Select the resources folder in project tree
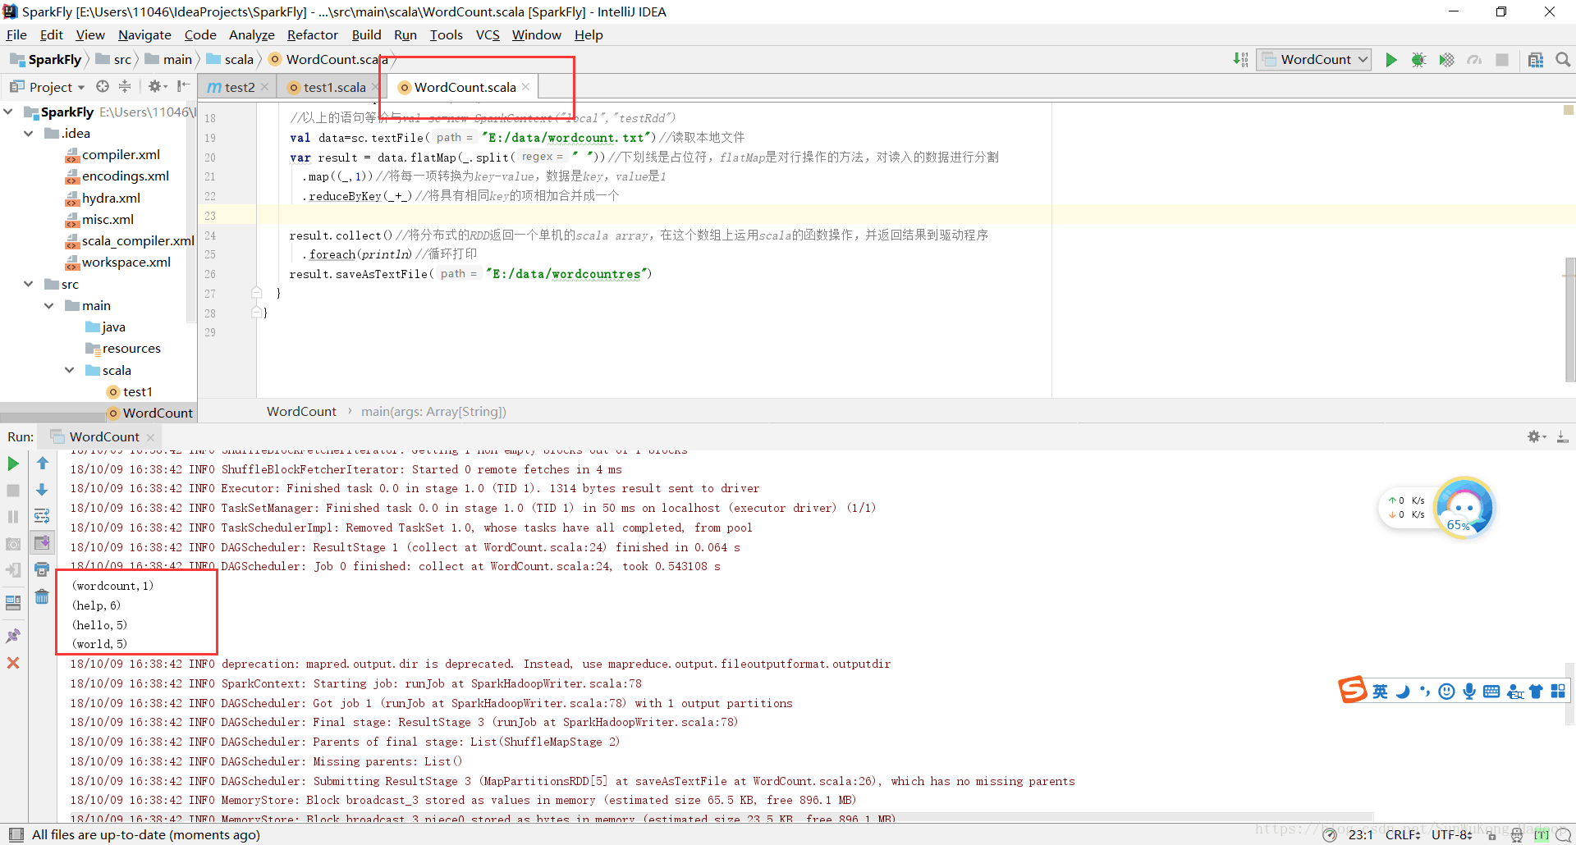The width and height of the screenshot is (1576, 845). [x=131, y=348]
